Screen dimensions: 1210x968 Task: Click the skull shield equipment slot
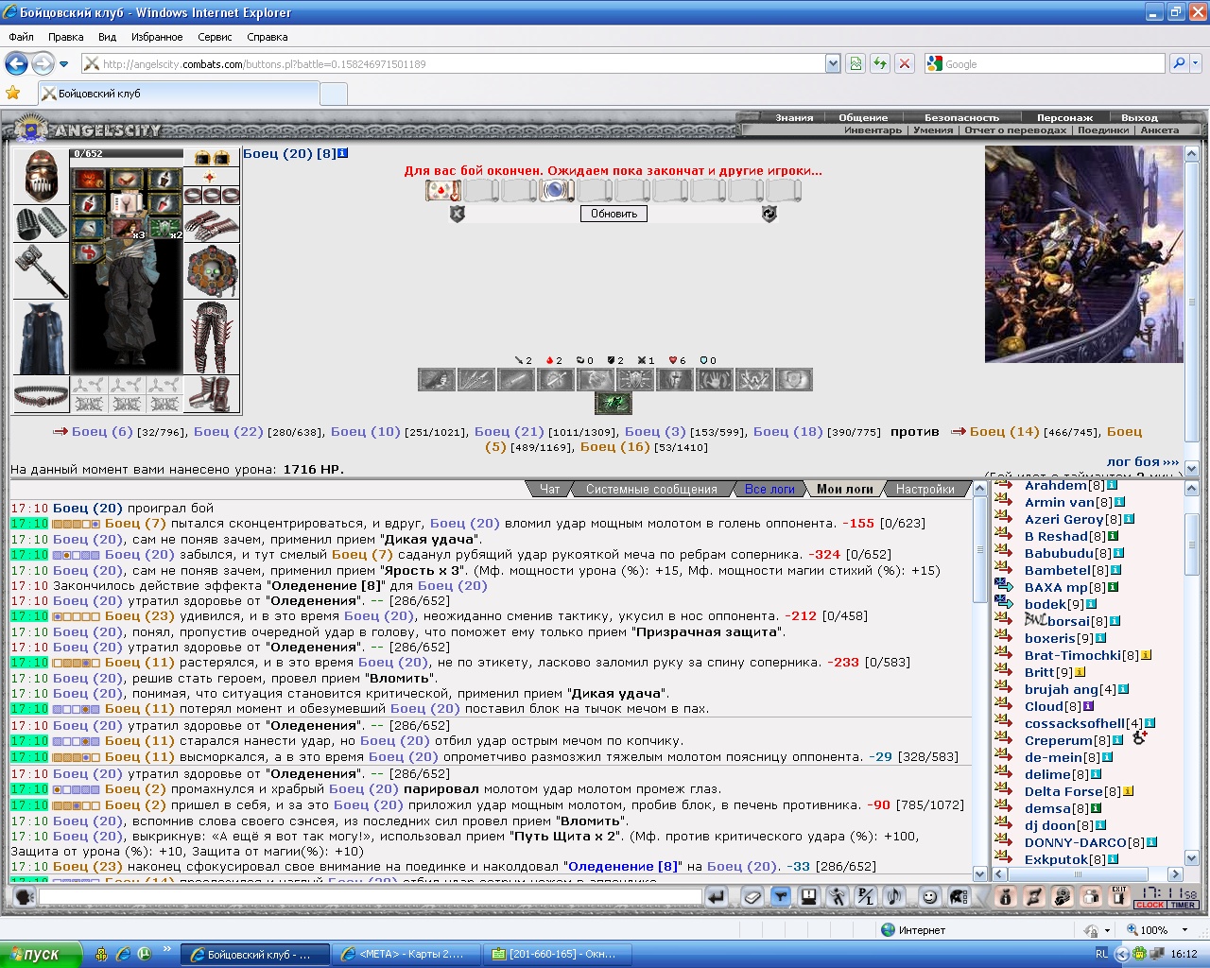(x=211, y=271)
